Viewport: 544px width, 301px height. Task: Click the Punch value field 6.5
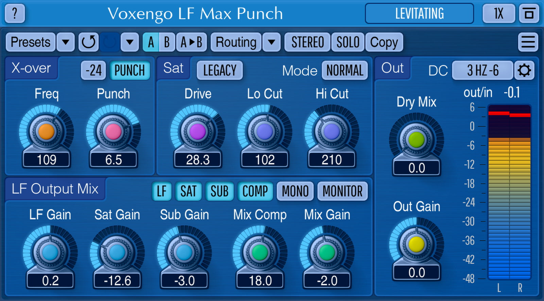click(114, 159)
